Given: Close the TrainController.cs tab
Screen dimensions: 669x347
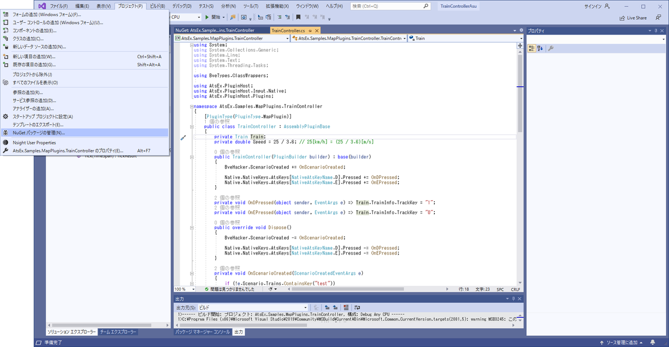Looking at the screenshot, I should (316, 31).
